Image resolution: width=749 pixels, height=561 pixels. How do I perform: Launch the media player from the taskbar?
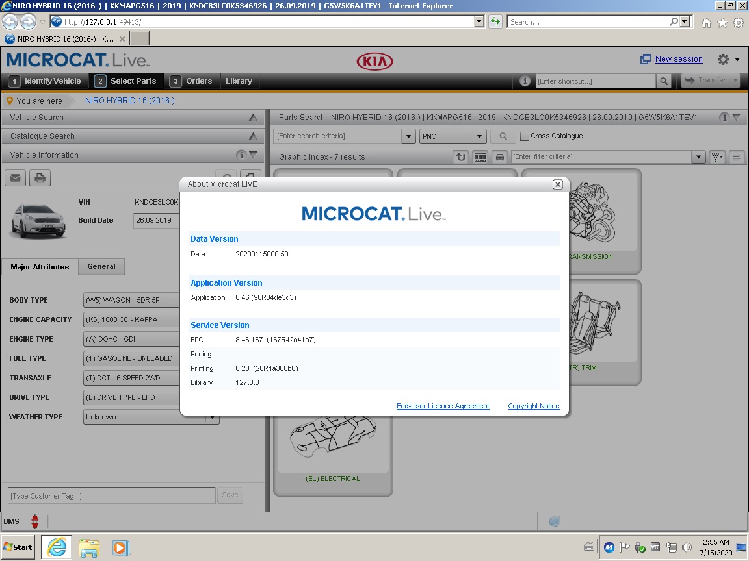120,547
